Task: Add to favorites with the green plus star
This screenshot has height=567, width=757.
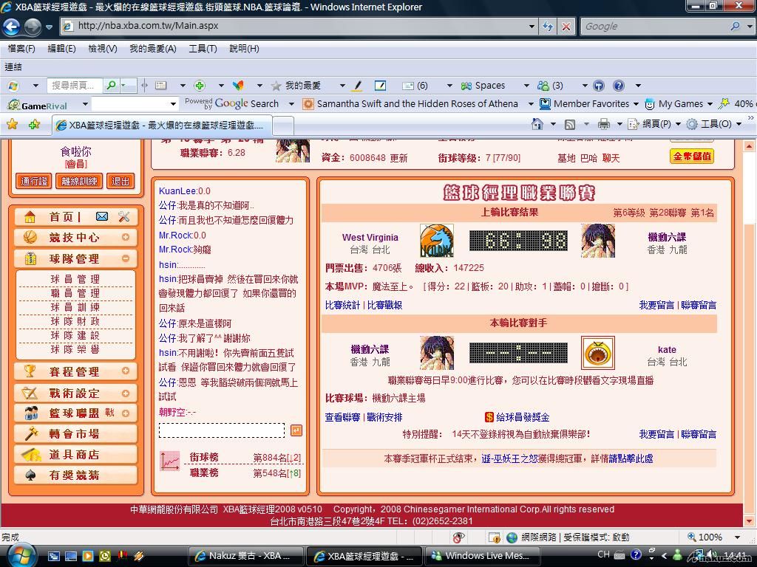Action: click(34, 124)
